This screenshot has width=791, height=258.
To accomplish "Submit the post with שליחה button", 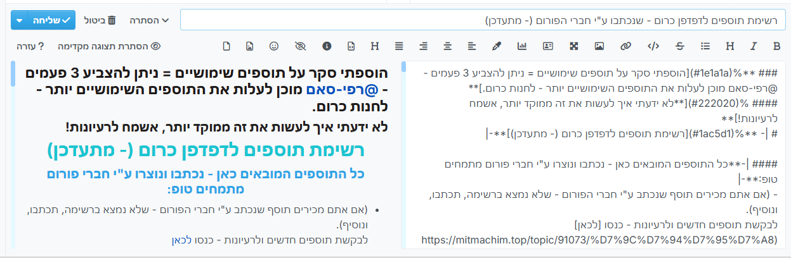I will tap(50, 20).
